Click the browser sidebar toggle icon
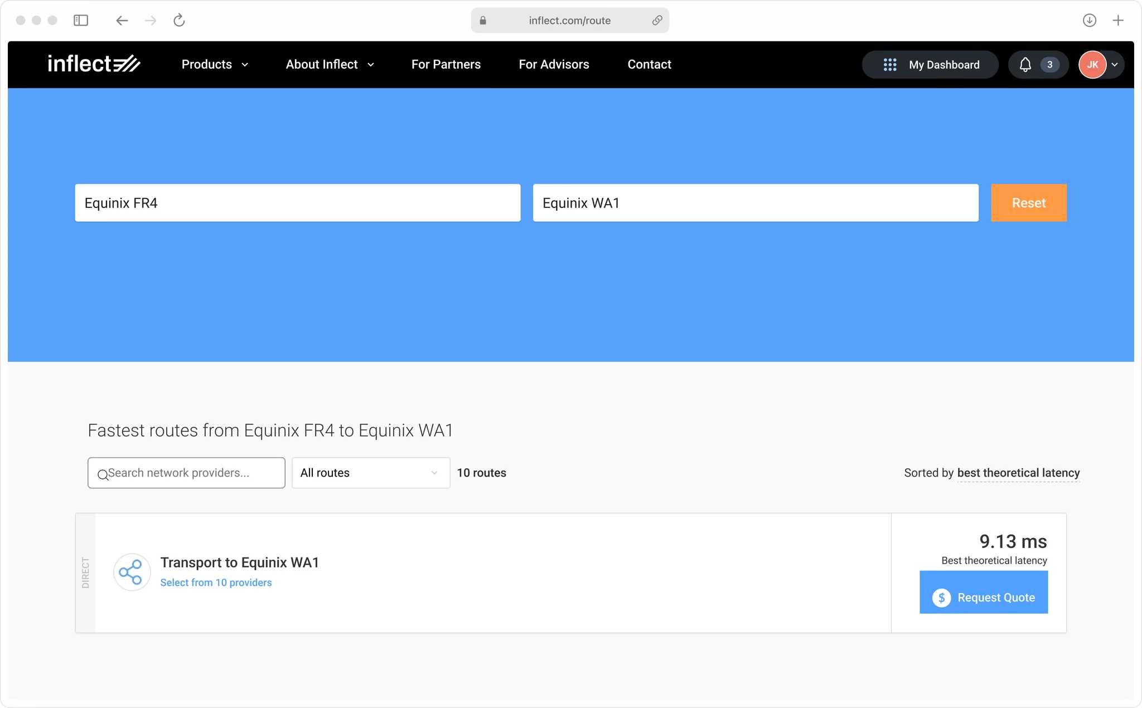This screenshot has height=708, width=1142. (x=81, y=21)
